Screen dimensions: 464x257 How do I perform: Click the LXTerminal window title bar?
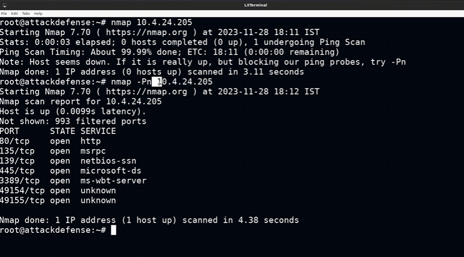231,5
